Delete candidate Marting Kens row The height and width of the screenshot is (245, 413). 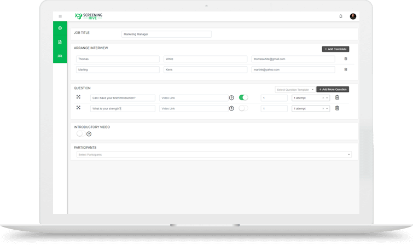tap(346, 69)
